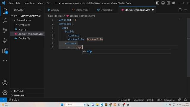Screen dimensions: 190x107
Task: Open the Windows Start menu
Action: tap(62, 105)
